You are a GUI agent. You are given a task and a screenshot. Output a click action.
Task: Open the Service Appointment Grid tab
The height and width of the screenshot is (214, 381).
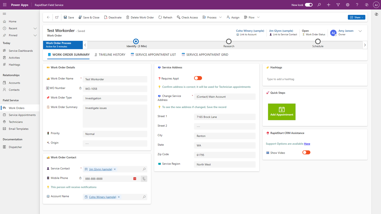[x=205, y=55]
